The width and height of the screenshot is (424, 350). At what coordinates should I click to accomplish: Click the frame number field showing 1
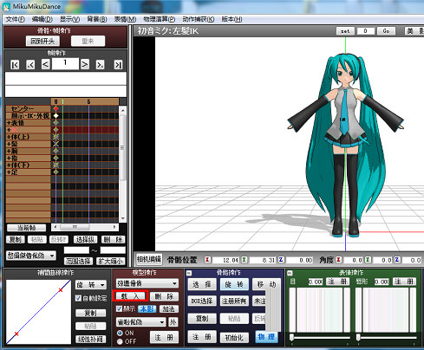click(65, 63)
